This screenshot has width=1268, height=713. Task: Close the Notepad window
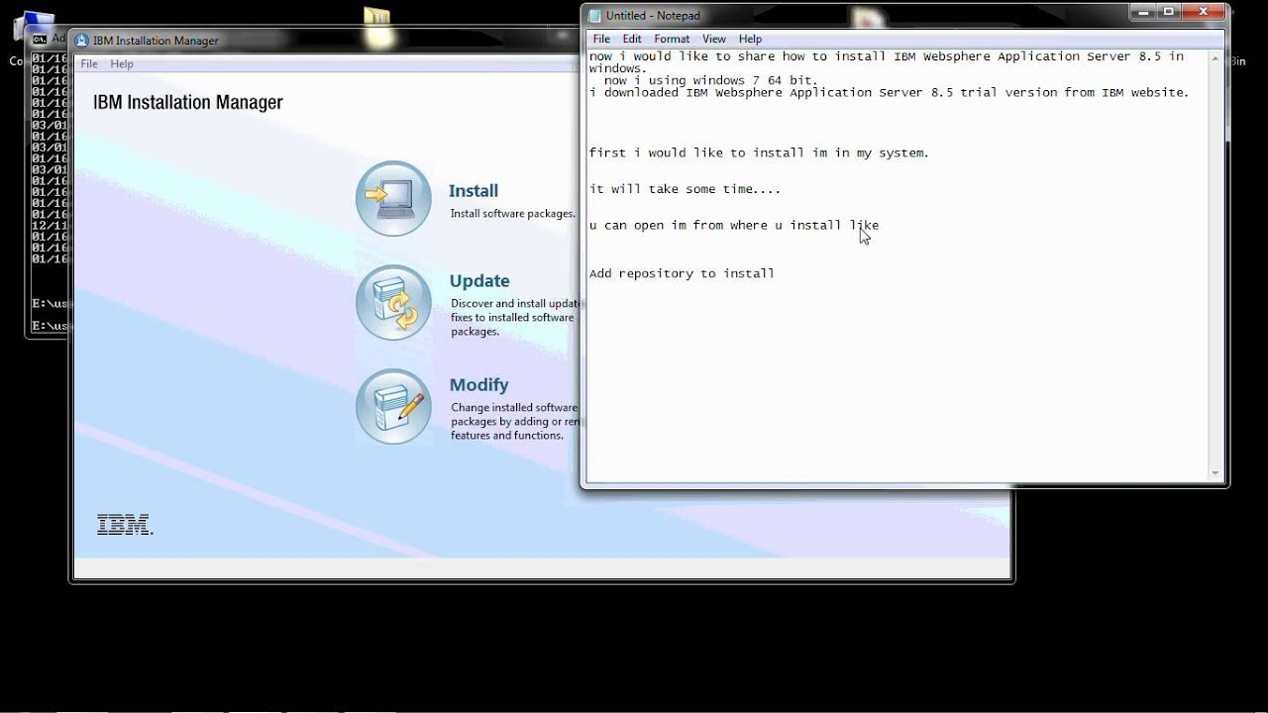(x=1204, y=12)
